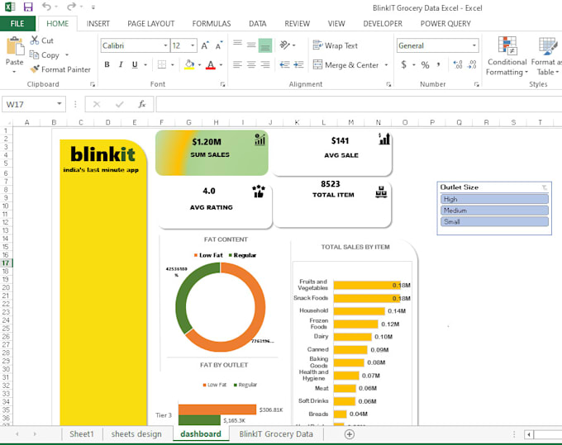Expand Merge & Center dropdown arrow
The height and width of the screenshot is (445, 562).
click(x=386, y=64)
